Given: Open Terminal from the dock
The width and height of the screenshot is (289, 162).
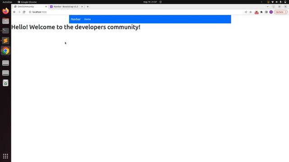Looking at the screenshot, I should pyautogui.click(x=5, y=31).
